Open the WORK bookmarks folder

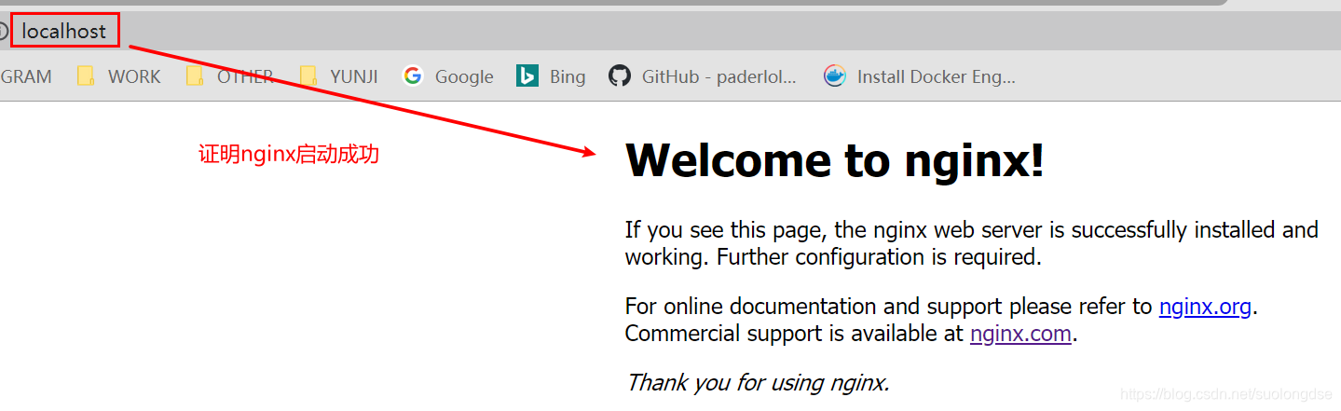[119, 76]
